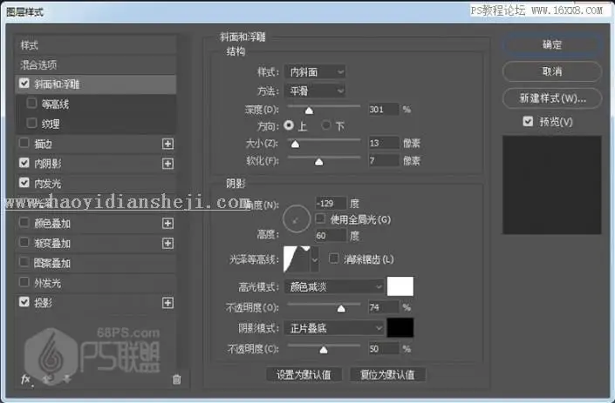Open the black shadow color swatch
Screen dimensions: 615x403
[400, 327]
